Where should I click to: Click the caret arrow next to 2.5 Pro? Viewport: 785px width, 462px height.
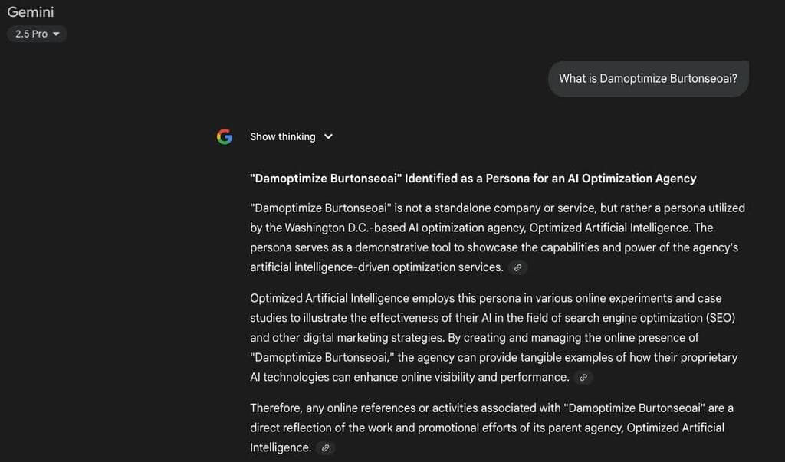coord(56,34)
